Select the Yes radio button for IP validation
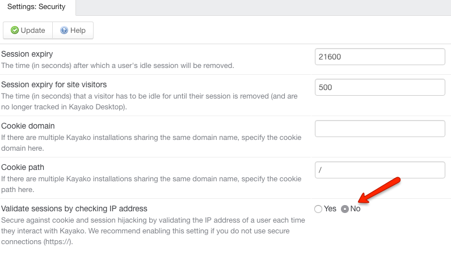451x260 pixels. tap(318, 209)
